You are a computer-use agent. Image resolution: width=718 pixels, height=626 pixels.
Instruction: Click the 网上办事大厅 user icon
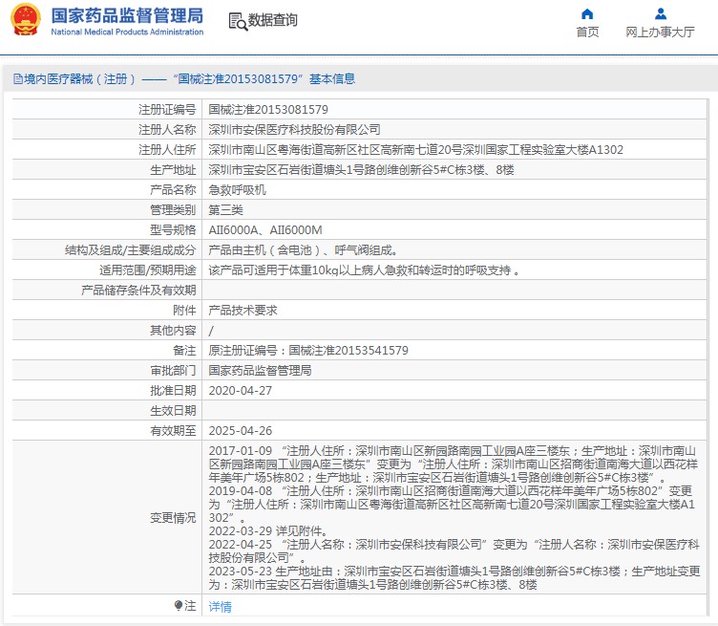(x=661, y=14)
